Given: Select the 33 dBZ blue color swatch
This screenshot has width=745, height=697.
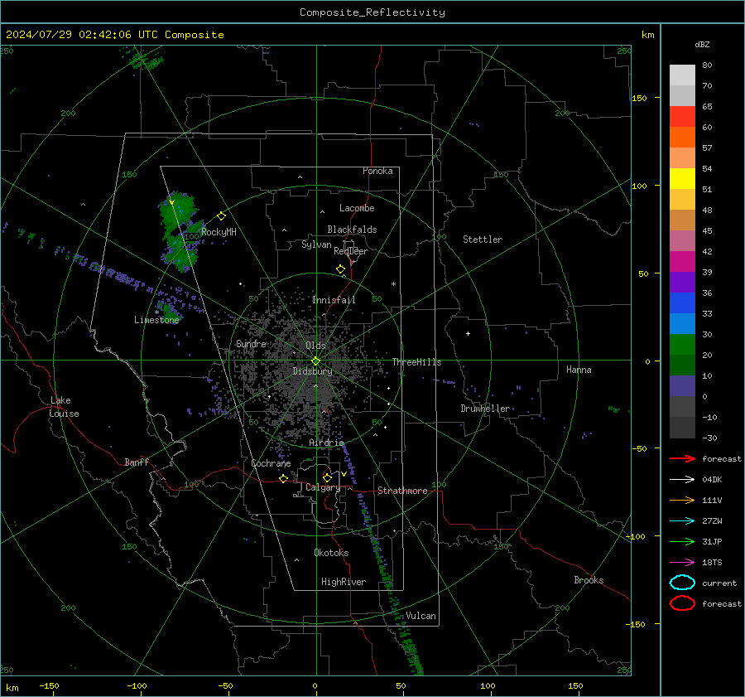Looking at the screenshot, I should [x=682, y=303].
